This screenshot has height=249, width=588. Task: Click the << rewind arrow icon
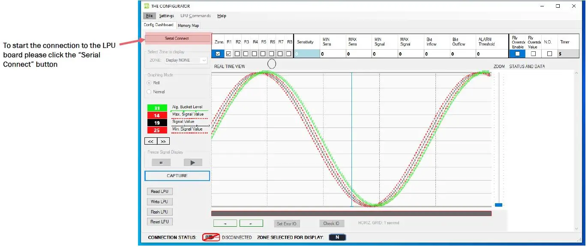(x=150, y=141)
